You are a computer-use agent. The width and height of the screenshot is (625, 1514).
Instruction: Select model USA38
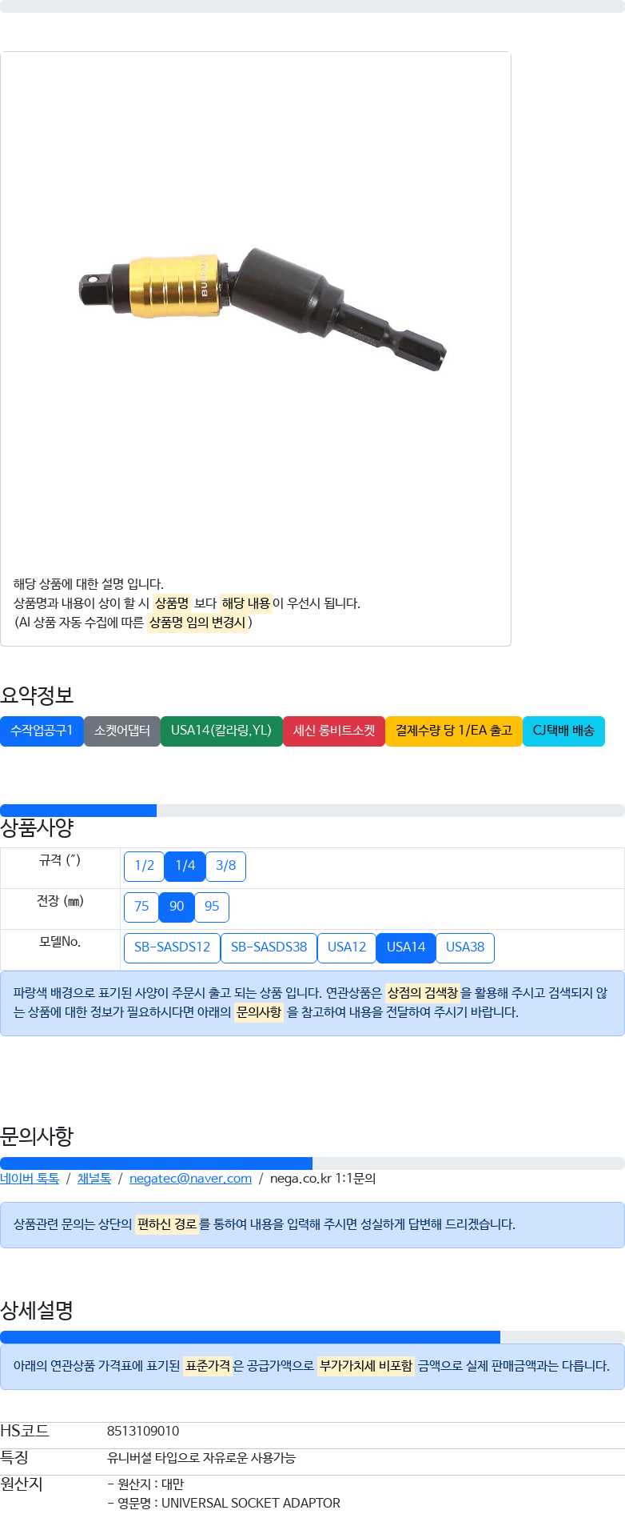(x=465, y=947)
